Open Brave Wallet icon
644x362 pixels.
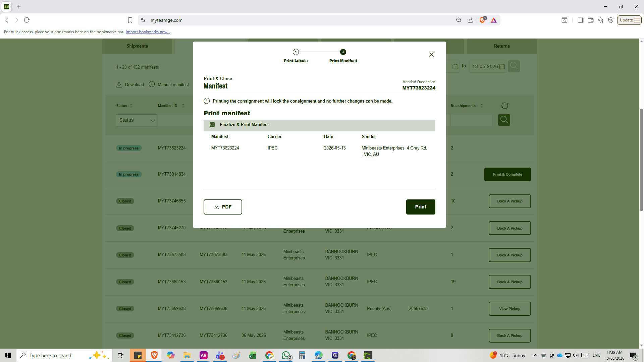[x=591, y=20]
